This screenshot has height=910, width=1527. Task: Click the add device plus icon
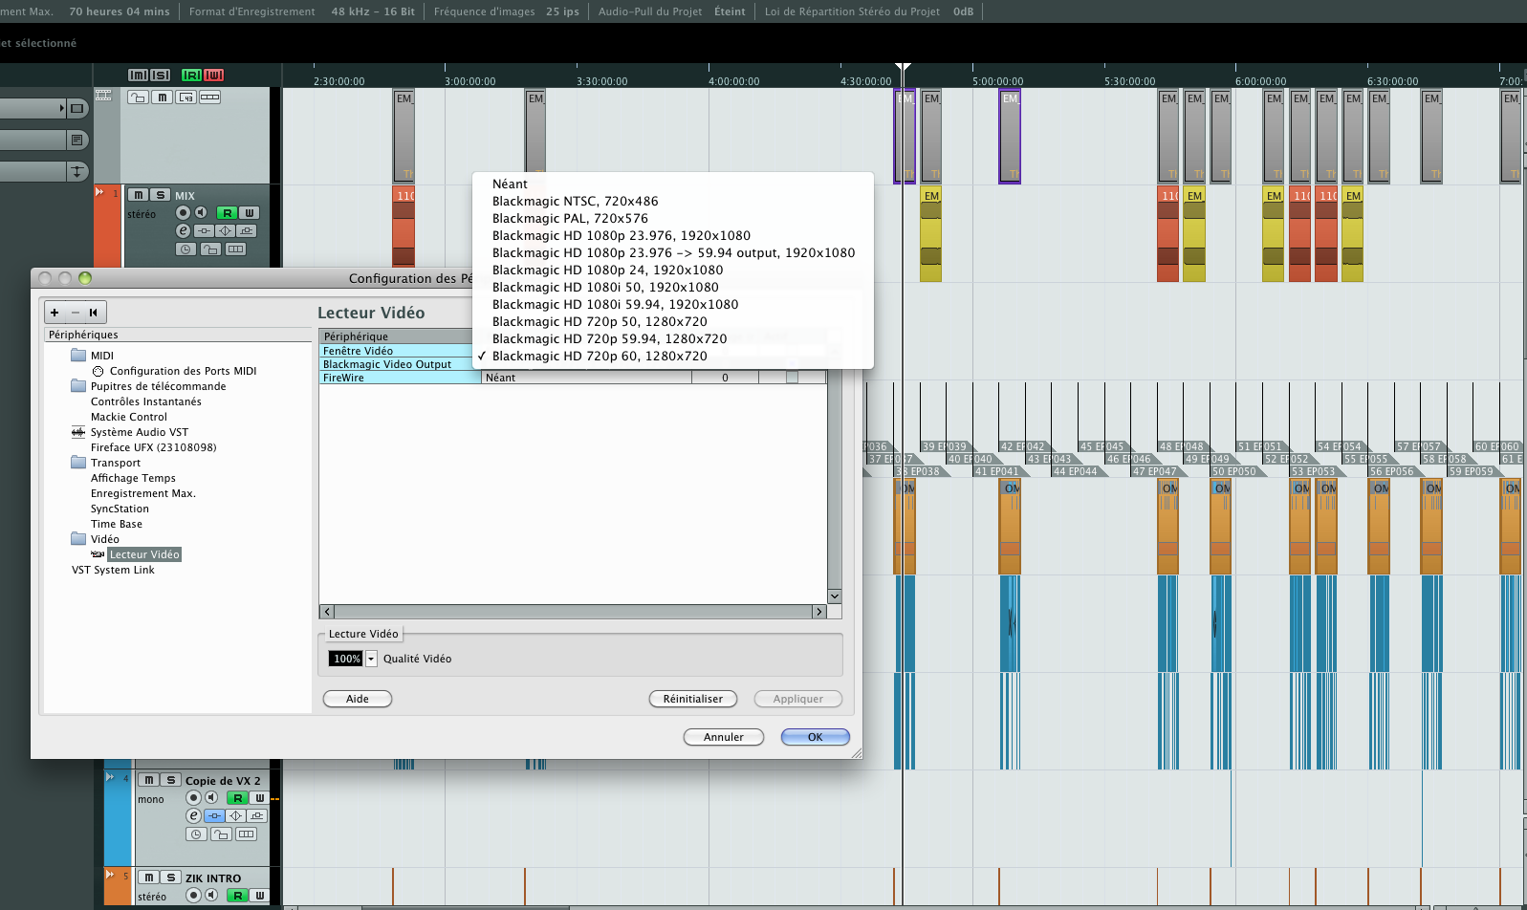pos(55,312)
